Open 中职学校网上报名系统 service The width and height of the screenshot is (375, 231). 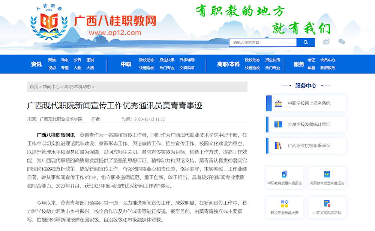pyautogui.click(x=306, y=103)
